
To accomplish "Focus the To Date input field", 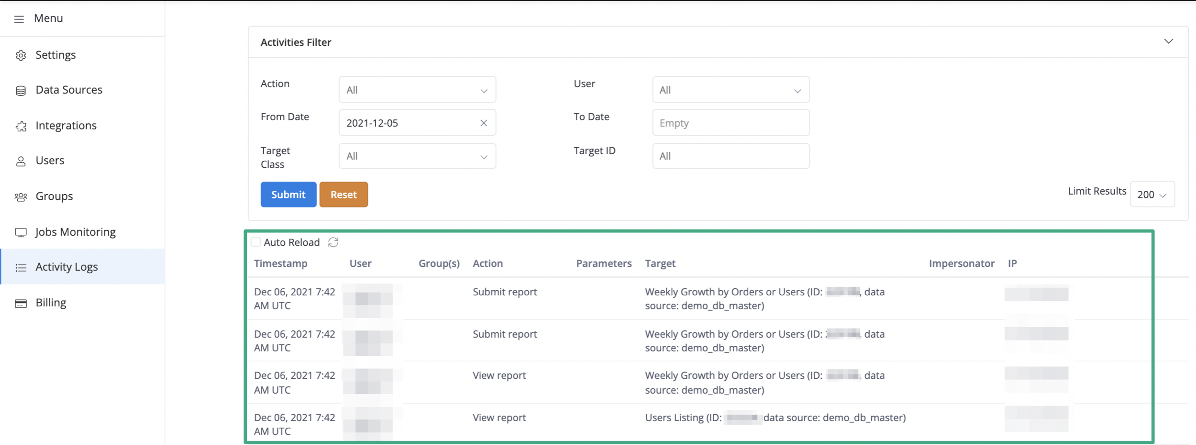I will coord(731,122).
